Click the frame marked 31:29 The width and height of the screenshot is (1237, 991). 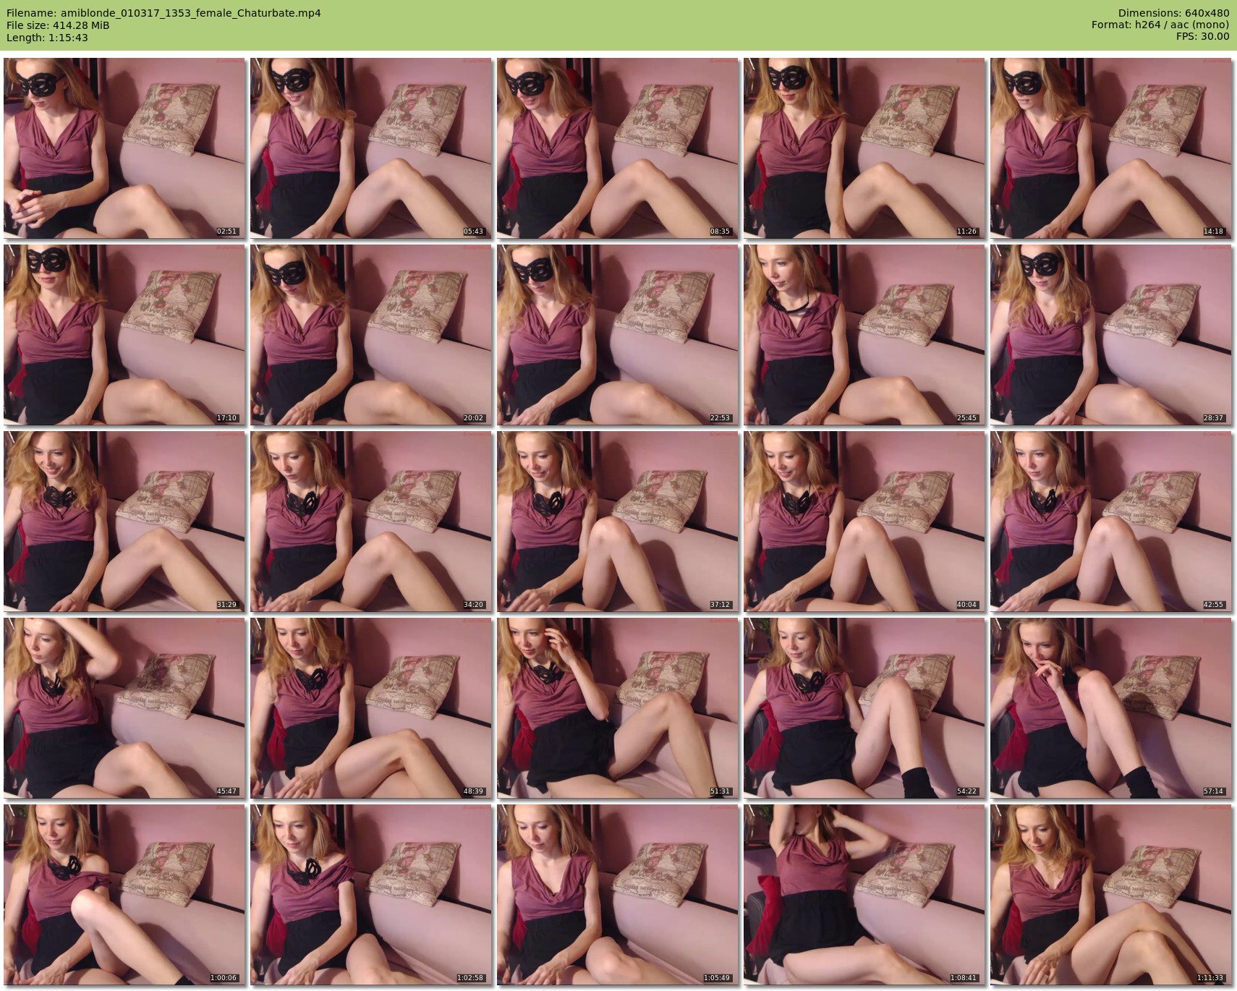124,522
